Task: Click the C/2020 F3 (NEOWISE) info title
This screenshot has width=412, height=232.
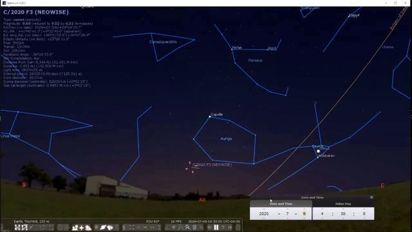Action: pos(36,12)
